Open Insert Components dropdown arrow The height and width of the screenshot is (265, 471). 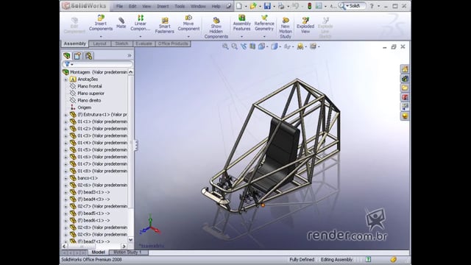[x=101, y=37]
